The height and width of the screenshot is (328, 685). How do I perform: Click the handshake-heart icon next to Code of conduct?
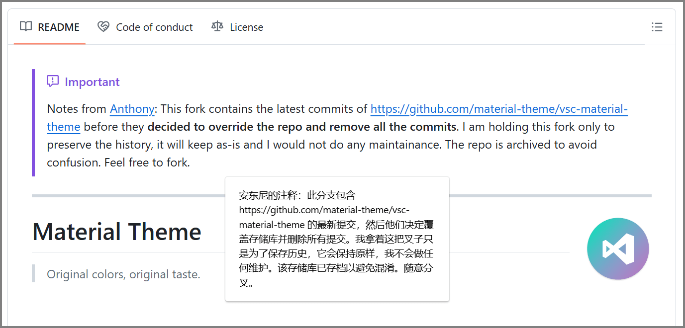pyautogui.click(x=103, y=27)
